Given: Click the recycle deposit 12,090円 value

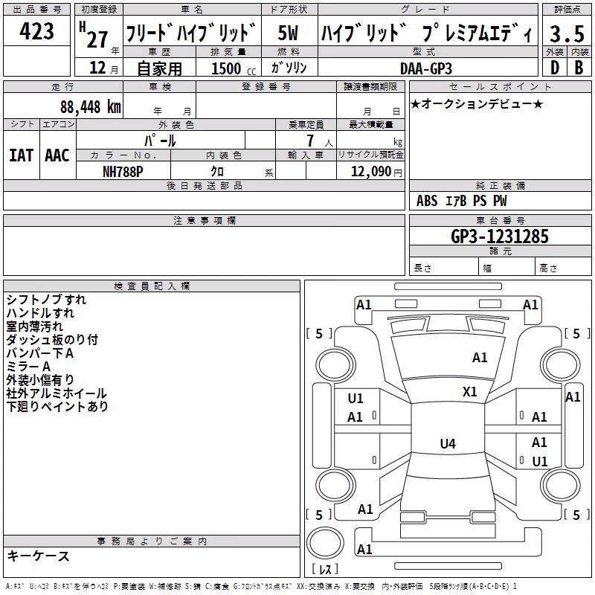Looking at the screenshot, I should 376,172.
